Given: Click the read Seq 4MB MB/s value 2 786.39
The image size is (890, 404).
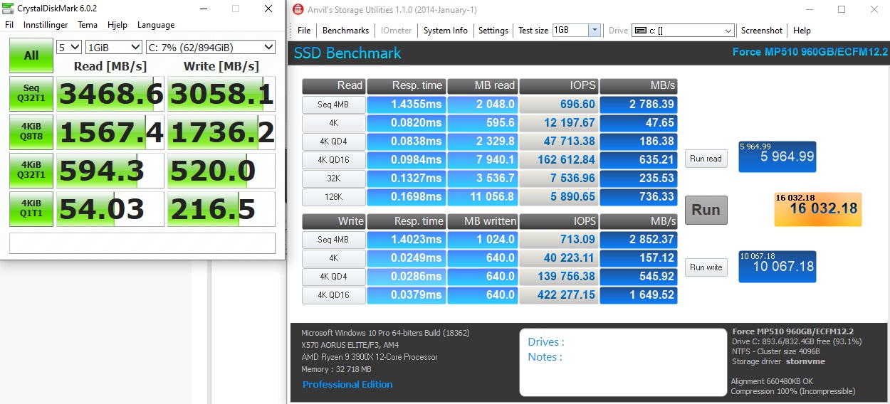Looking at the screenshot, I should [639, 105].
